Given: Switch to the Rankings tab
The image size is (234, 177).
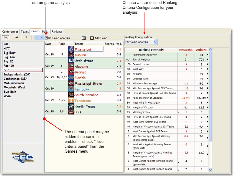Looking at the screenshot, I should [57, 32].
